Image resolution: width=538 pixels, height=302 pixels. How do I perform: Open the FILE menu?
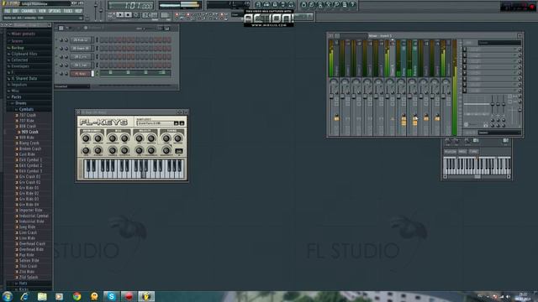point(8,11)
